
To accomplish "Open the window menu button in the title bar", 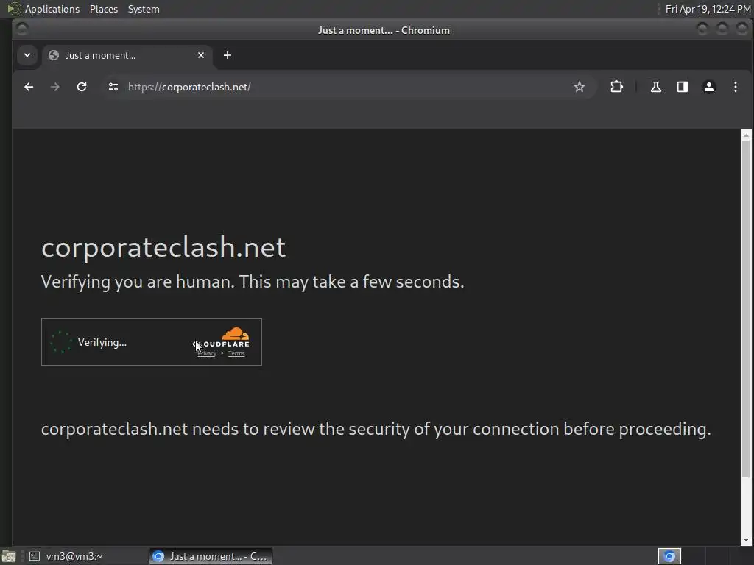I will tap(22, 29).
